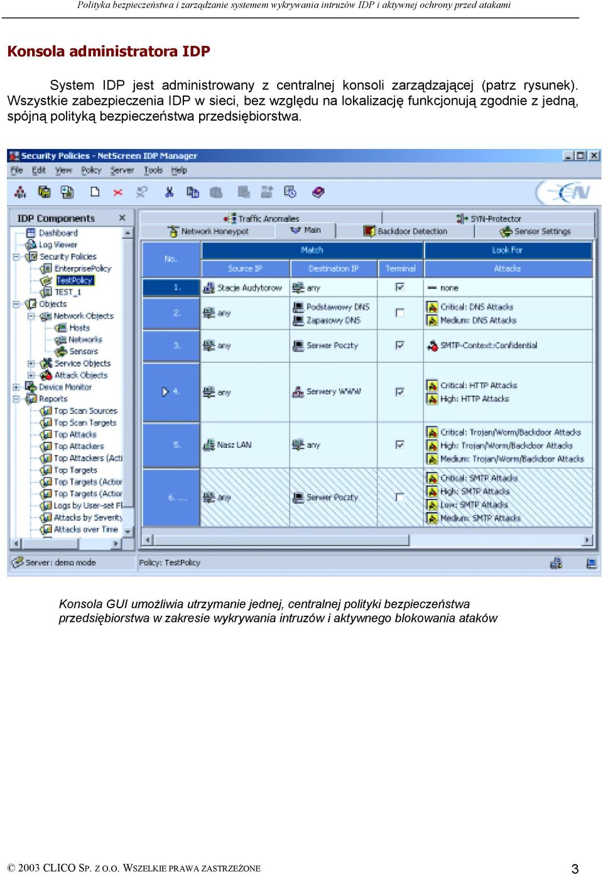Toggle Terminal checkbox for rule 3
Screen dimensions: 603x874
[x=399, y=345]
